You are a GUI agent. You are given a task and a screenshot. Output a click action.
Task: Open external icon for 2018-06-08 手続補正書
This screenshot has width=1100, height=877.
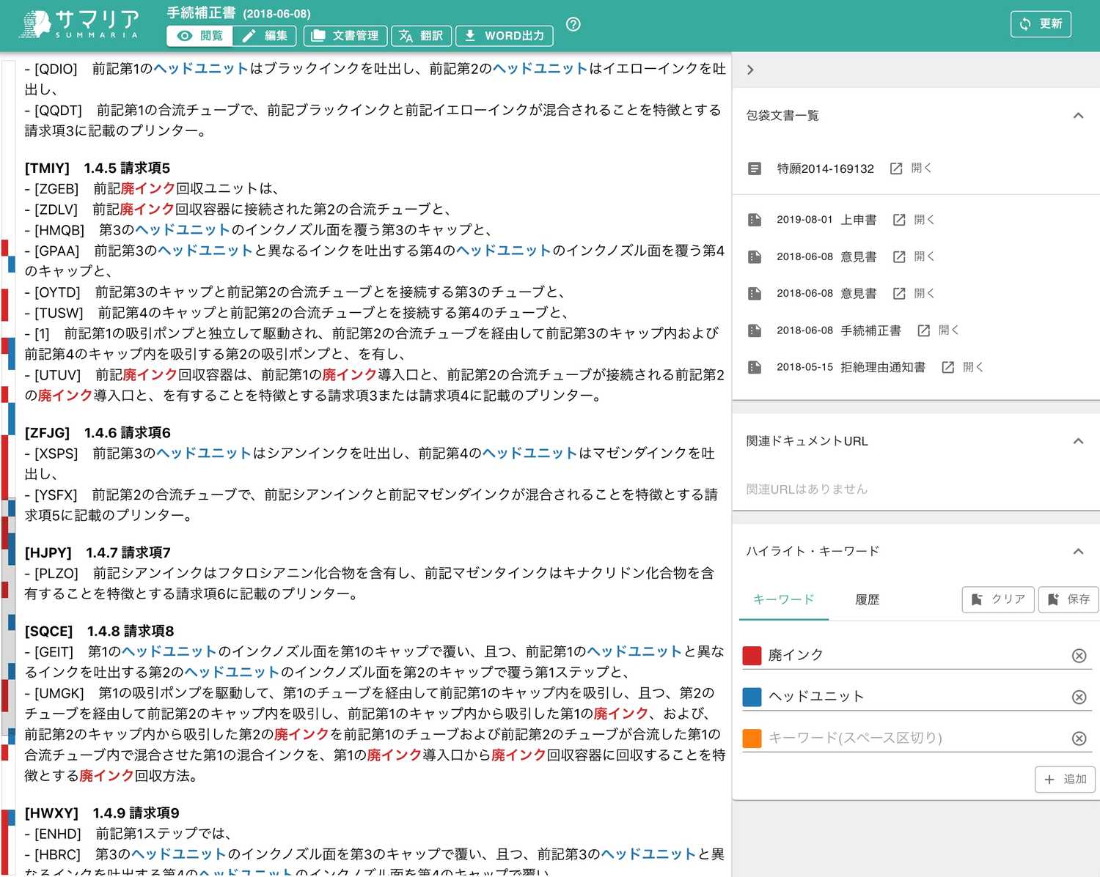tap(924, 330)
